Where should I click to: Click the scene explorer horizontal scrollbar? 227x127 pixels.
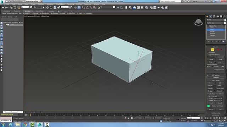click(x=13, y=112)
